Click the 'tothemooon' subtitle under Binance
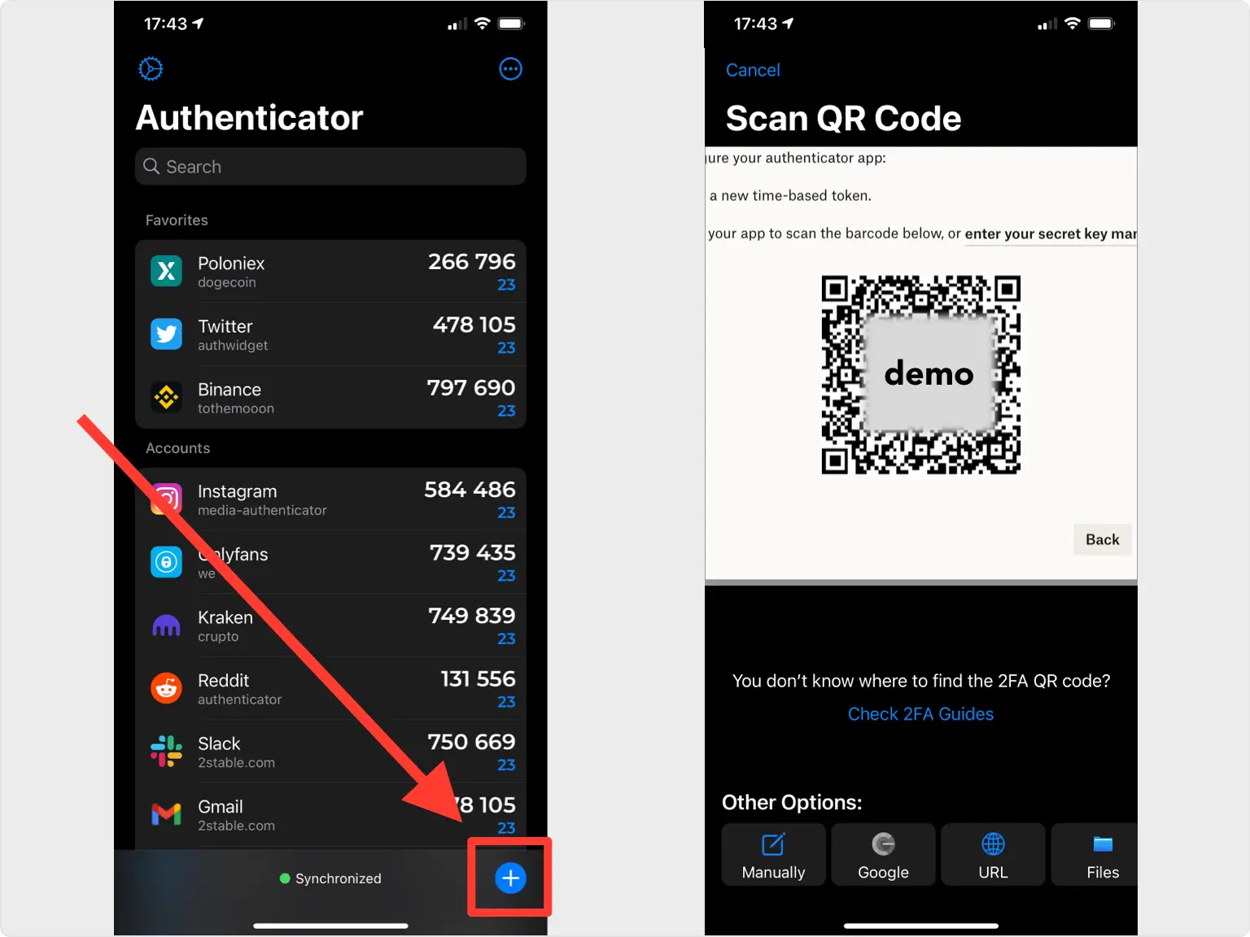Screen dimensions: 1250x937 (236, 408)
